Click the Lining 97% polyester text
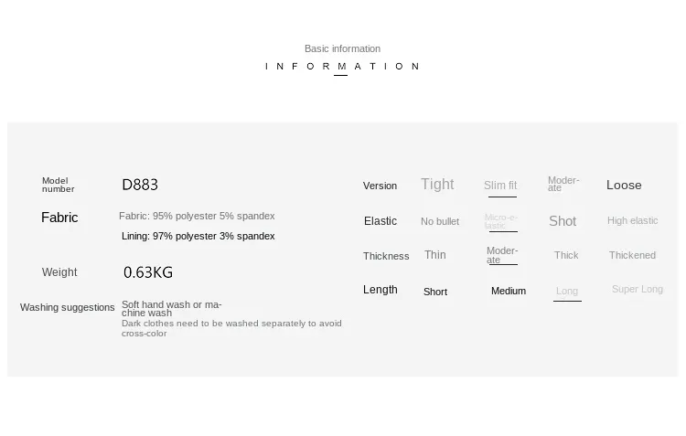The height and width of the screenshot is (436, 686). tap(198, 236)
